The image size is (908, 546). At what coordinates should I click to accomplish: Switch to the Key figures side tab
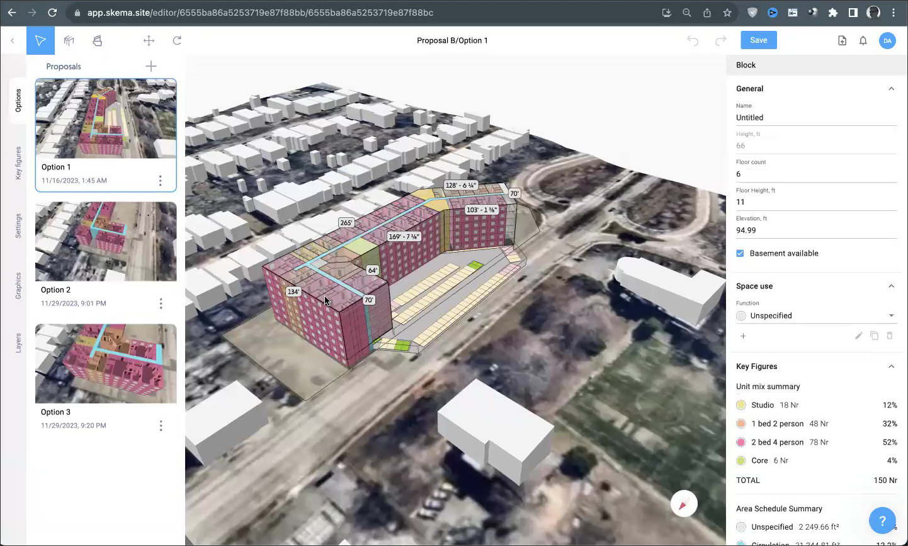coord(18,163)
